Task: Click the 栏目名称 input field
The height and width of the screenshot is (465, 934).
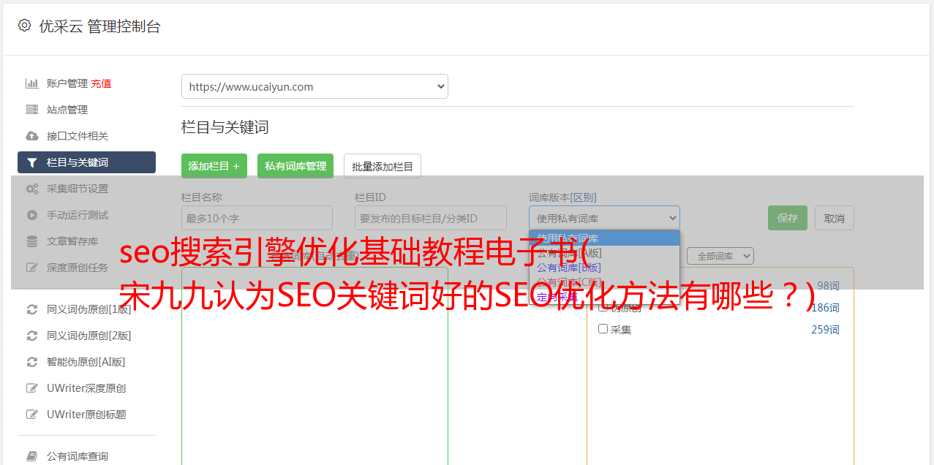Action: (x=257, y=218)
